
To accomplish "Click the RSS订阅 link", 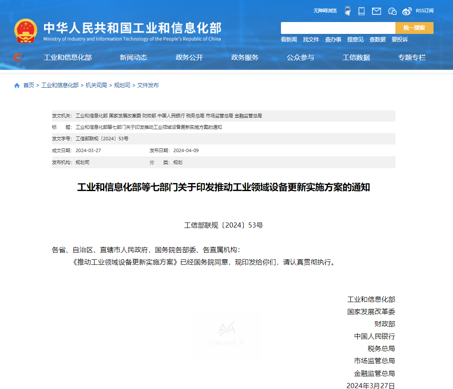I will pos(424,11).
